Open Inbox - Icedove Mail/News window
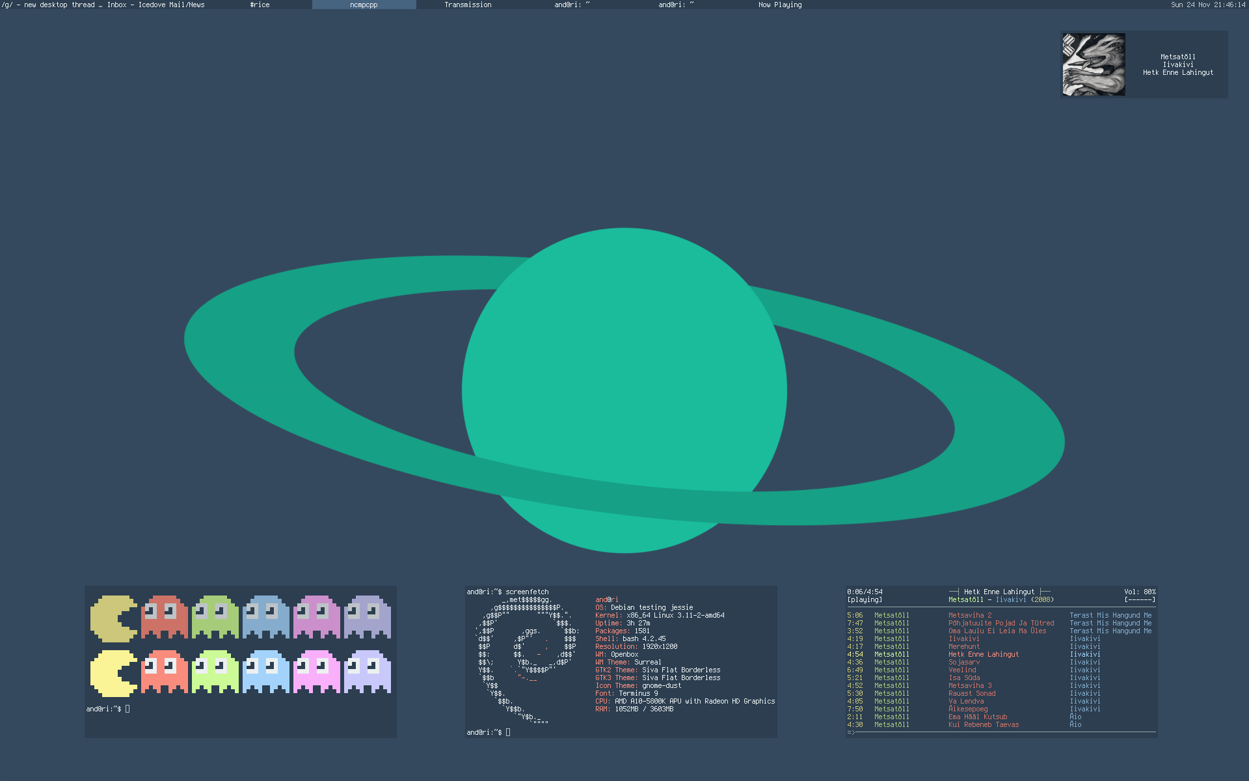This screenshot has width=1249, height=781. click(x=155, y=5)
